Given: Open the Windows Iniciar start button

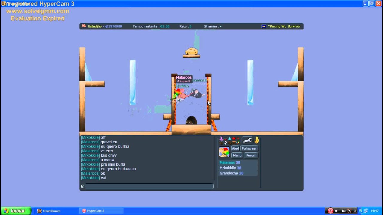Looking at the screenshot, I should click(16, 211).
